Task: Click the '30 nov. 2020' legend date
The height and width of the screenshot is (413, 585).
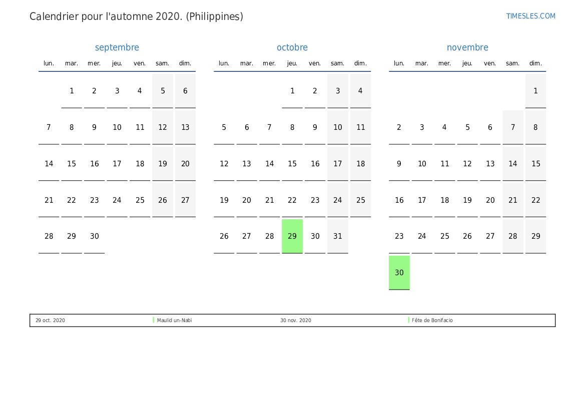Action: [x=296, y=320]
